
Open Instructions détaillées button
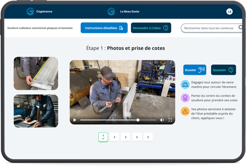click(104, 28)
